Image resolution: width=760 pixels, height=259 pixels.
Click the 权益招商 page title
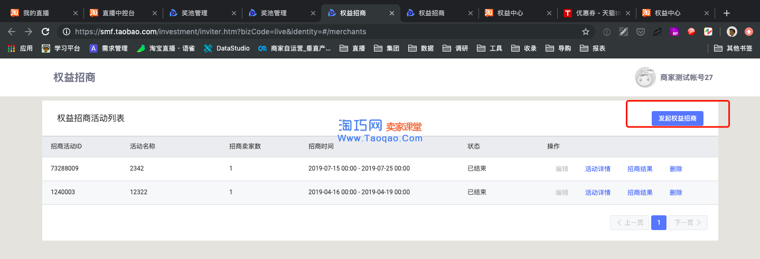(74, 77)
